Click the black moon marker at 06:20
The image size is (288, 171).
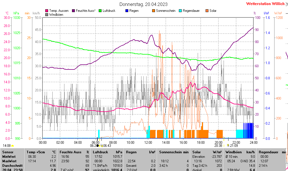click(98, 146)
